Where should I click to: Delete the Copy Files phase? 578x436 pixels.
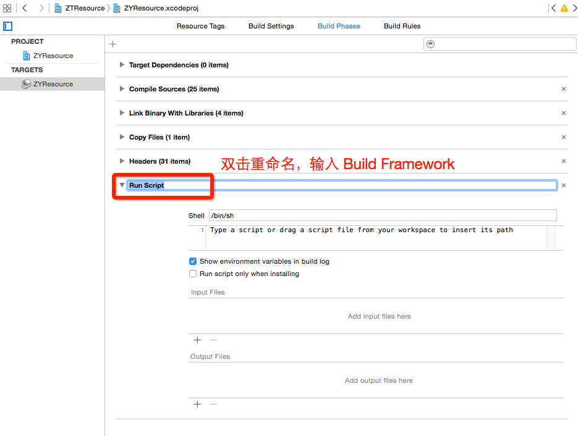click(564, 137)
